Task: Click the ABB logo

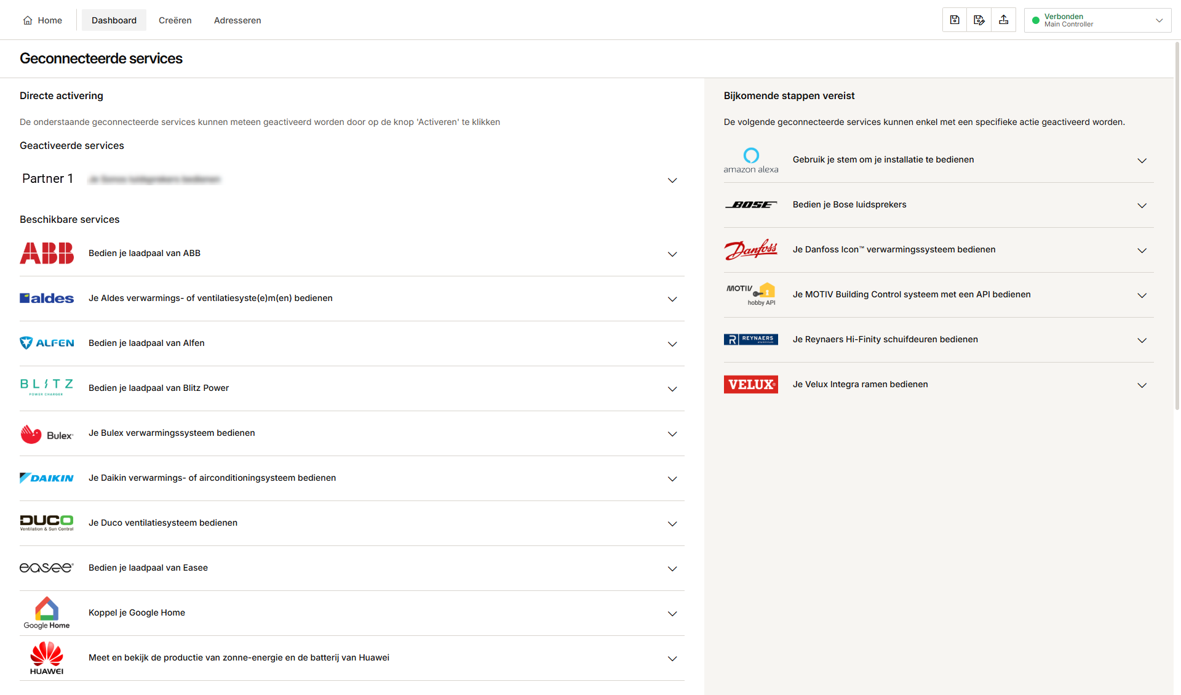Action: click(x=47, y=253)
